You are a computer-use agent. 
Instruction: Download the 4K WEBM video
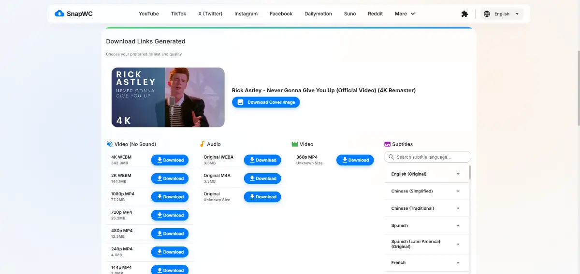170,160
